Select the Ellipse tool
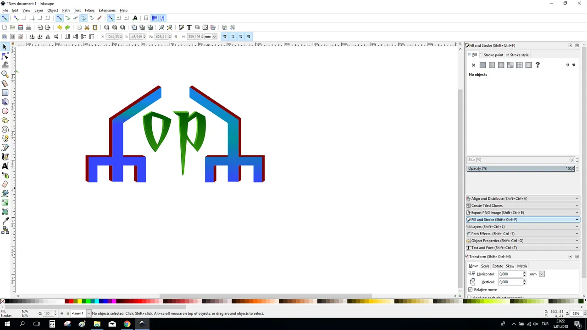This screenshot has height=330, width=587. (x=5, y=111)
